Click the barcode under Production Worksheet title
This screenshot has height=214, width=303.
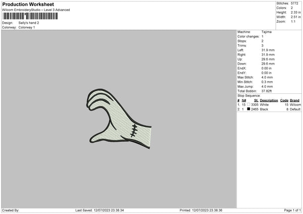[x=30, y=16]
